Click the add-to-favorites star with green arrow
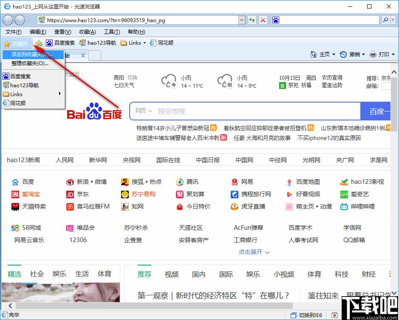The width and height of the screenshot is (399, 320). click(39, 43)
